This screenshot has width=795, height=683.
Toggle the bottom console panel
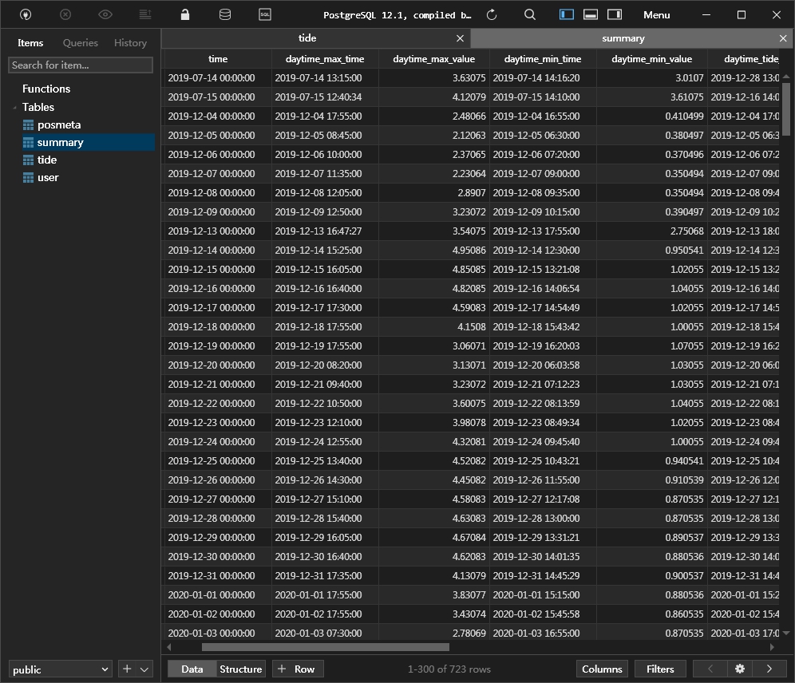pyautogui.click(x=591, y=14)
